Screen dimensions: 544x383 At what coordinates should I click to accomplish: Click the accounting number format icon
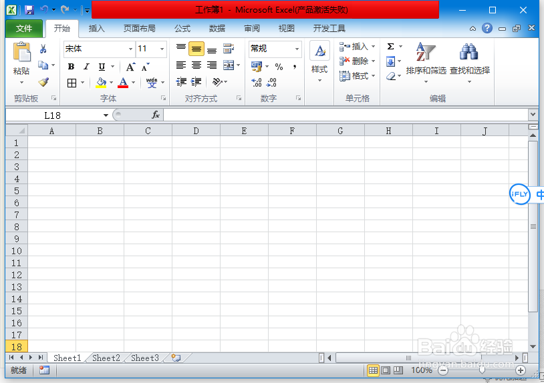pyautogui.click(x=257, y=67)
